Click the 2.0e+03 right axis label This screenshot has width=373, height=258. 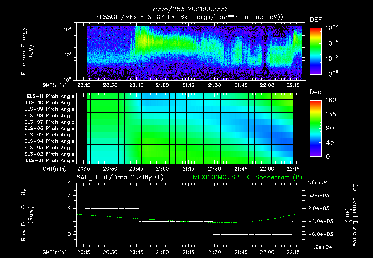pyautogui.click(x=319, y=208)
